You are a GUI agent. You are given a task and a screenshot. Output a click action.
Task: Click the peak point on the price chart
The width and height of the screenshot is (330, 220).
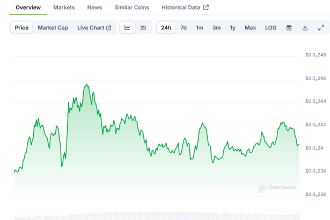click(x=86, y=84)
